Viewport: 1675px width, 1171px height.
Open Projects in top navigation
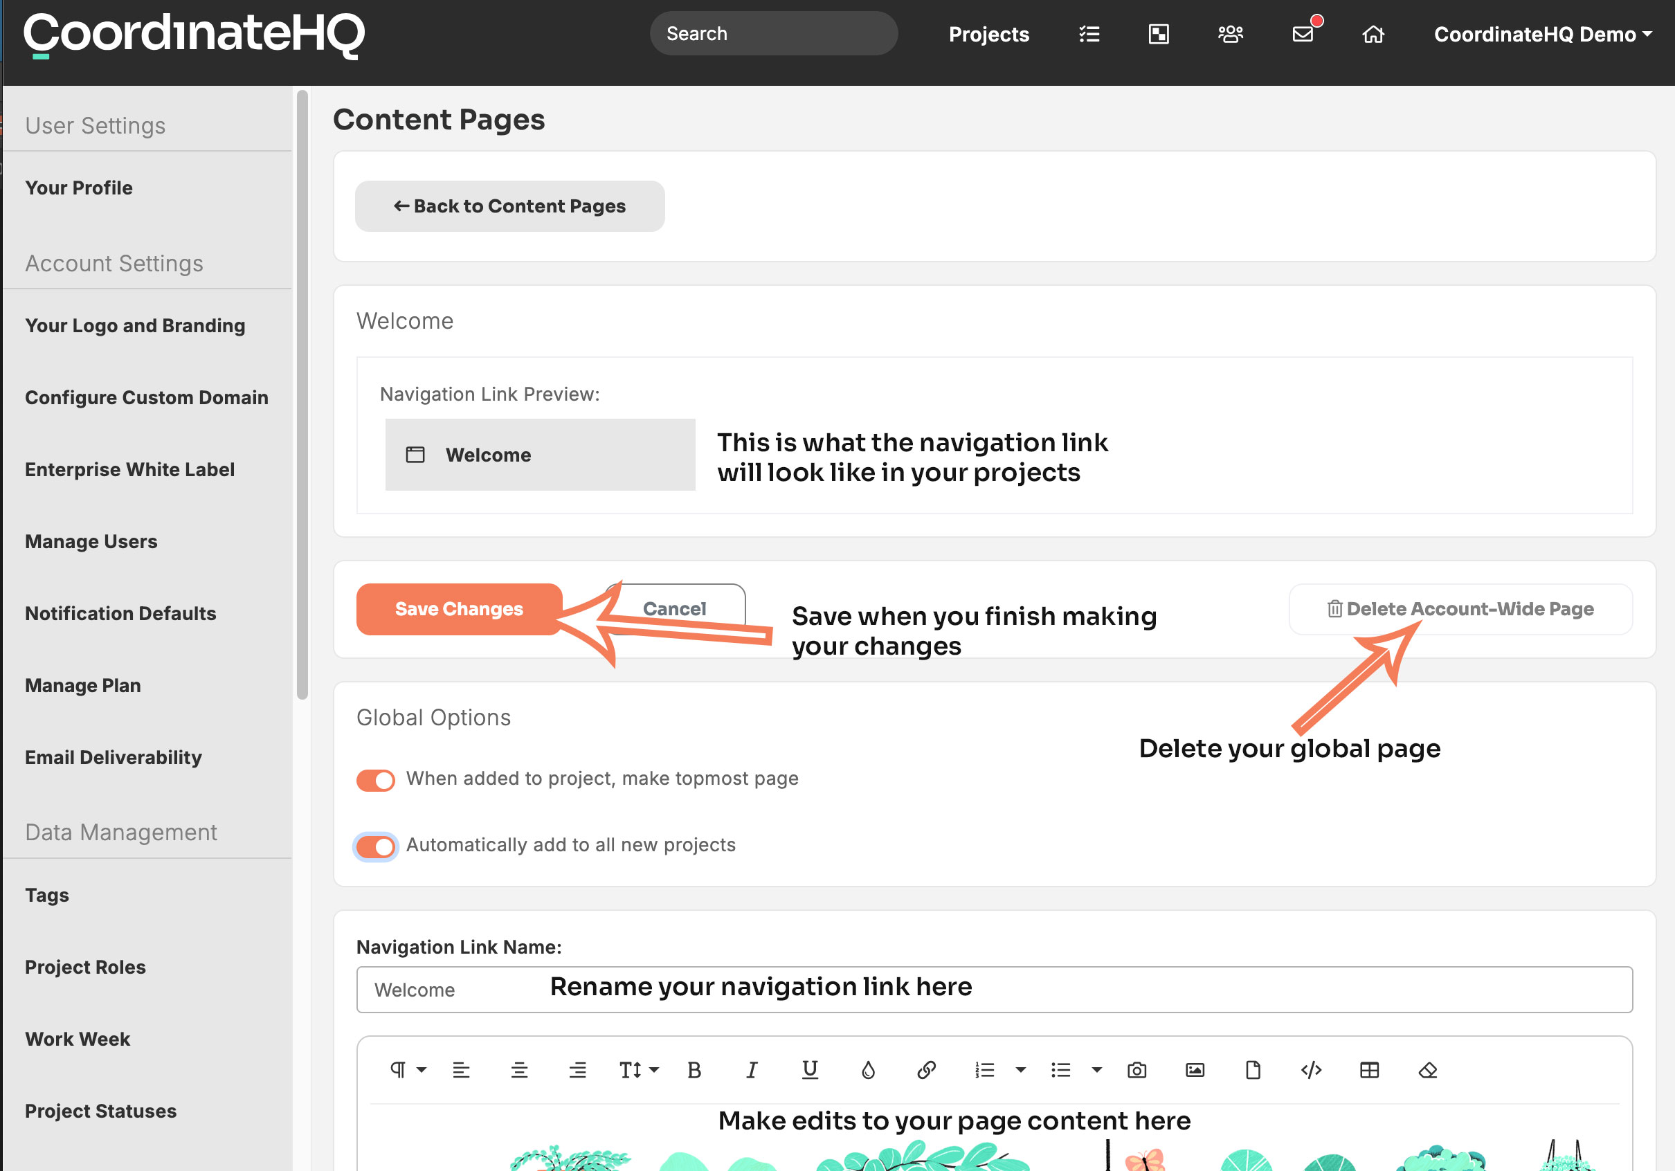tap(988, 35)
